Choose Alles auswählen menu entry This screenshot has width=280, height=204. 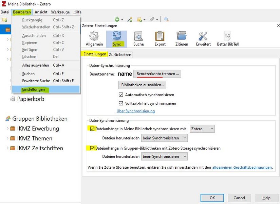pyautogui.click(x=46, y=65)
